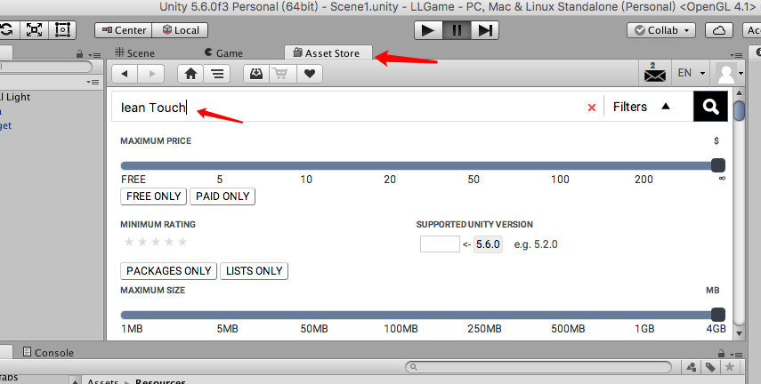Screen dimensions: 761x384
Task: Click the Maximum Size slider handle
Action: 717,315
